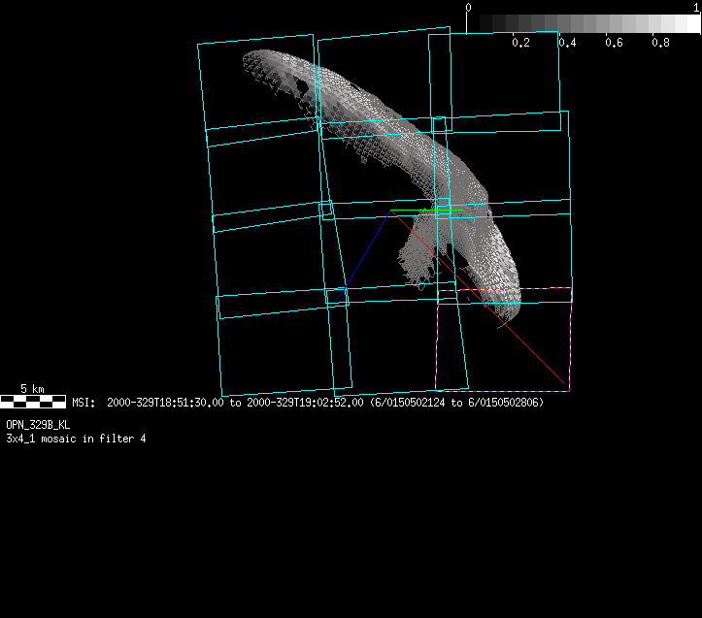Viewport: 702px width, 618px height.
Task: Select the 0.6 tick label on the legend
Action: coord(614,43)
